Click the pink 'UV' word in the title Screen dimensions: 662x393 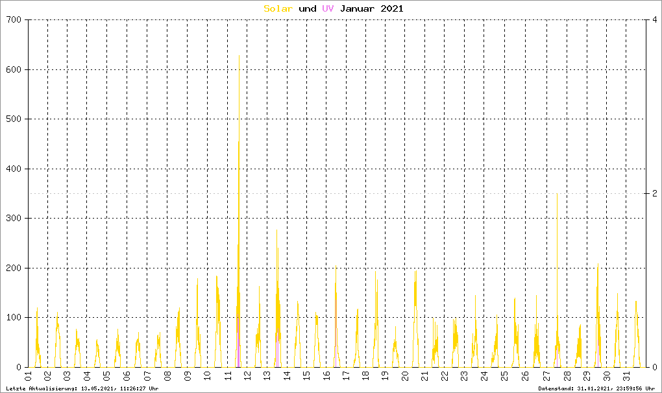(328, 8)
